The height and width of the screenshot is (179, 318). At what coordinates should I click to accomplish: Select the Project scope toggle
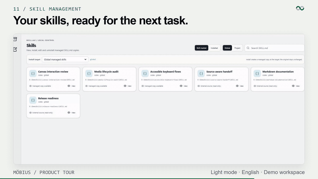(237, 48)
